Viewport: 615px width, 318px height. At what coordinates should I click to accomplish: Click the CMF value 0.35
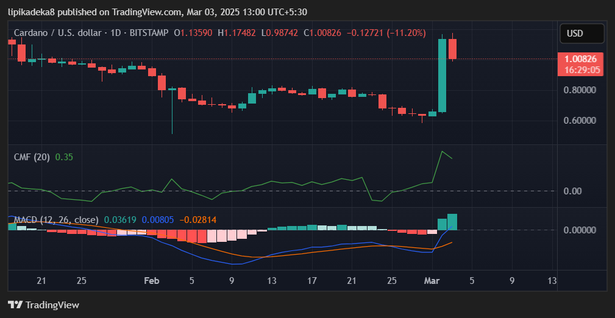64,157
